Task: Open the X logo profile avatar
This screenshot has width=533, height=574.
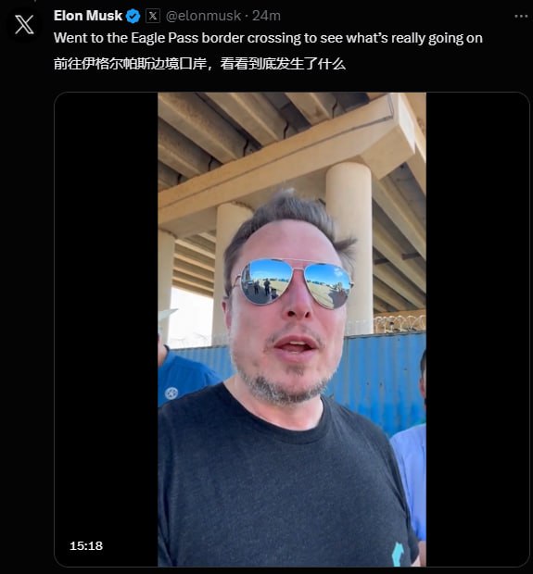Action: 24,24
